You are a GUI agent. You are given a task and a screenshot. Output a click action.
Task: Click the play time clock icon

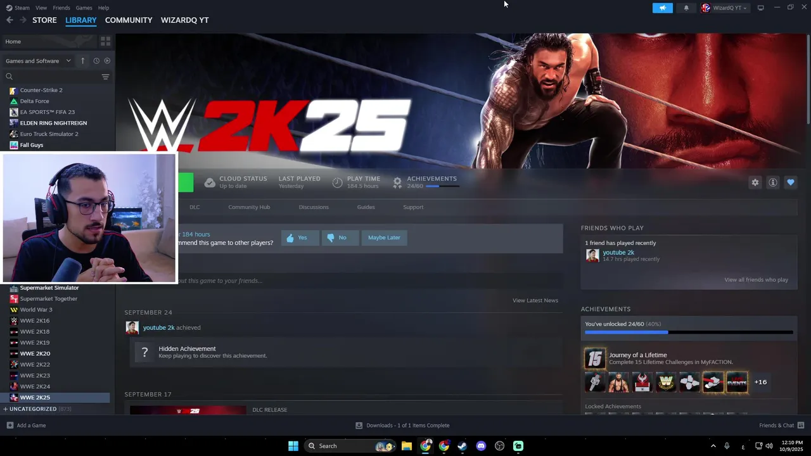pyautogui.click(x=337, y=182)
